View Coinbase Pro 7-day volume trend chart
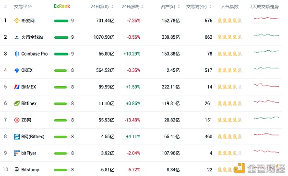The image size is (288, 176). pos(266,51)
